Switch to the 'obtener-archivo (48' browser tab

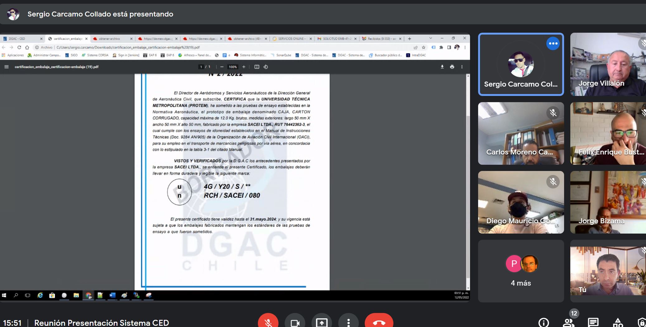(x=247, y=39)
